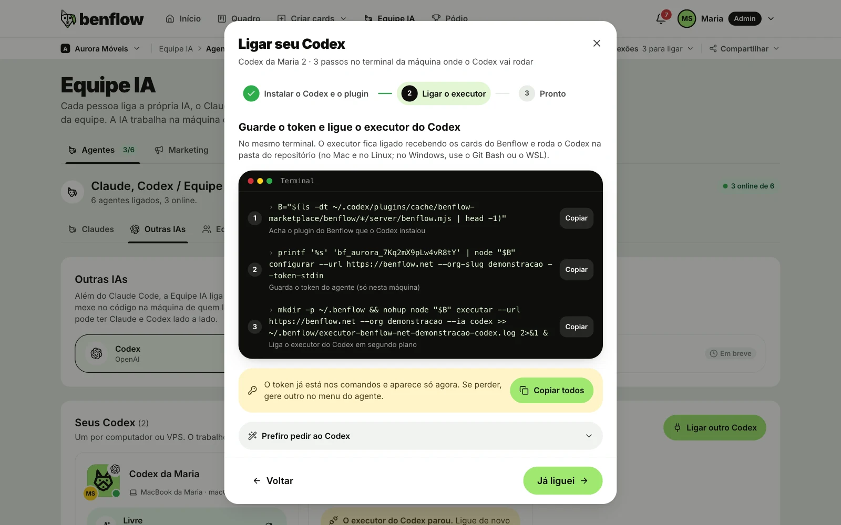Click the Início home icon

170,19
